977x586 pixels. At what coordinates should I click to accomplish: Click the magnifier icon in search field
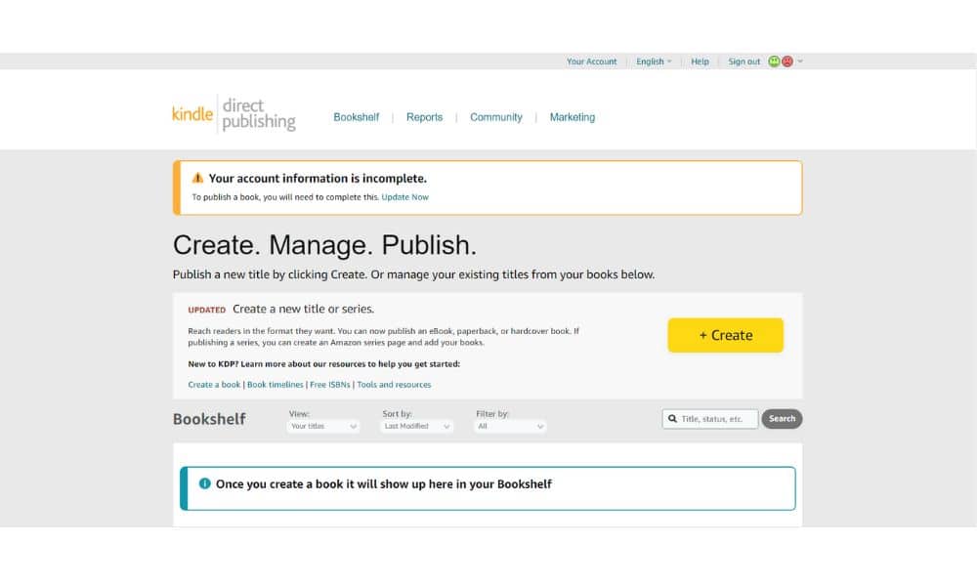click(672, 418)
